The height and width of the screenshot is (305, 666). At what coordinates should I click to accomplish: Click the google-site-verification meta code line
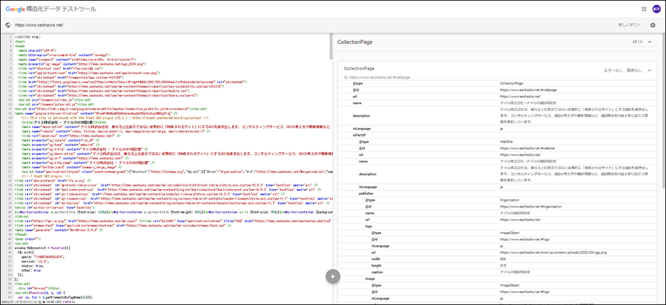pyautogui.click(x=96, y=113)
